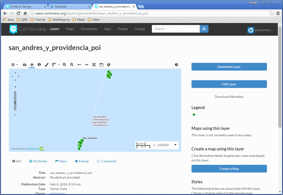
Task: Click the print map icon
Action: (x=25, y=65)
